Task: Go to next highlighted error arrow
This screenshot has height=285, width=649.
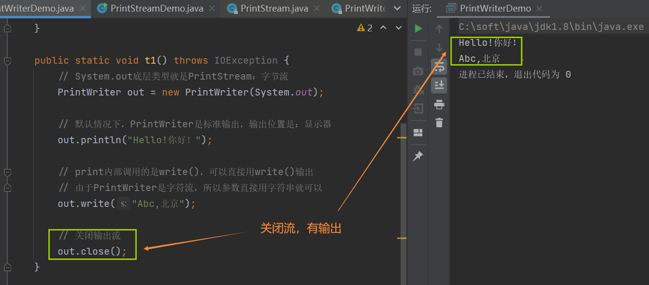Action: [399, 28]
